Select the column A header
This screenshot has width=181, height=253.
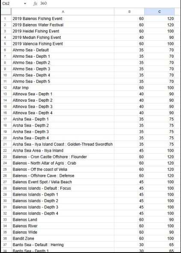[63, 12]
